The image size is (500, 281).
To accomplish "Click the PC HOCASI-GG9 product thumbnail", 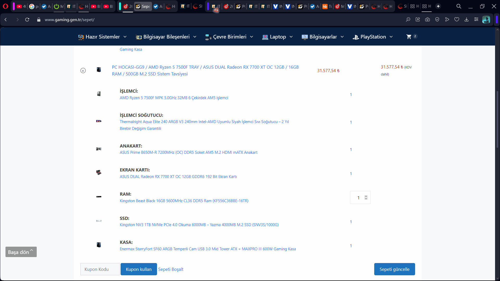I will 99,70.
